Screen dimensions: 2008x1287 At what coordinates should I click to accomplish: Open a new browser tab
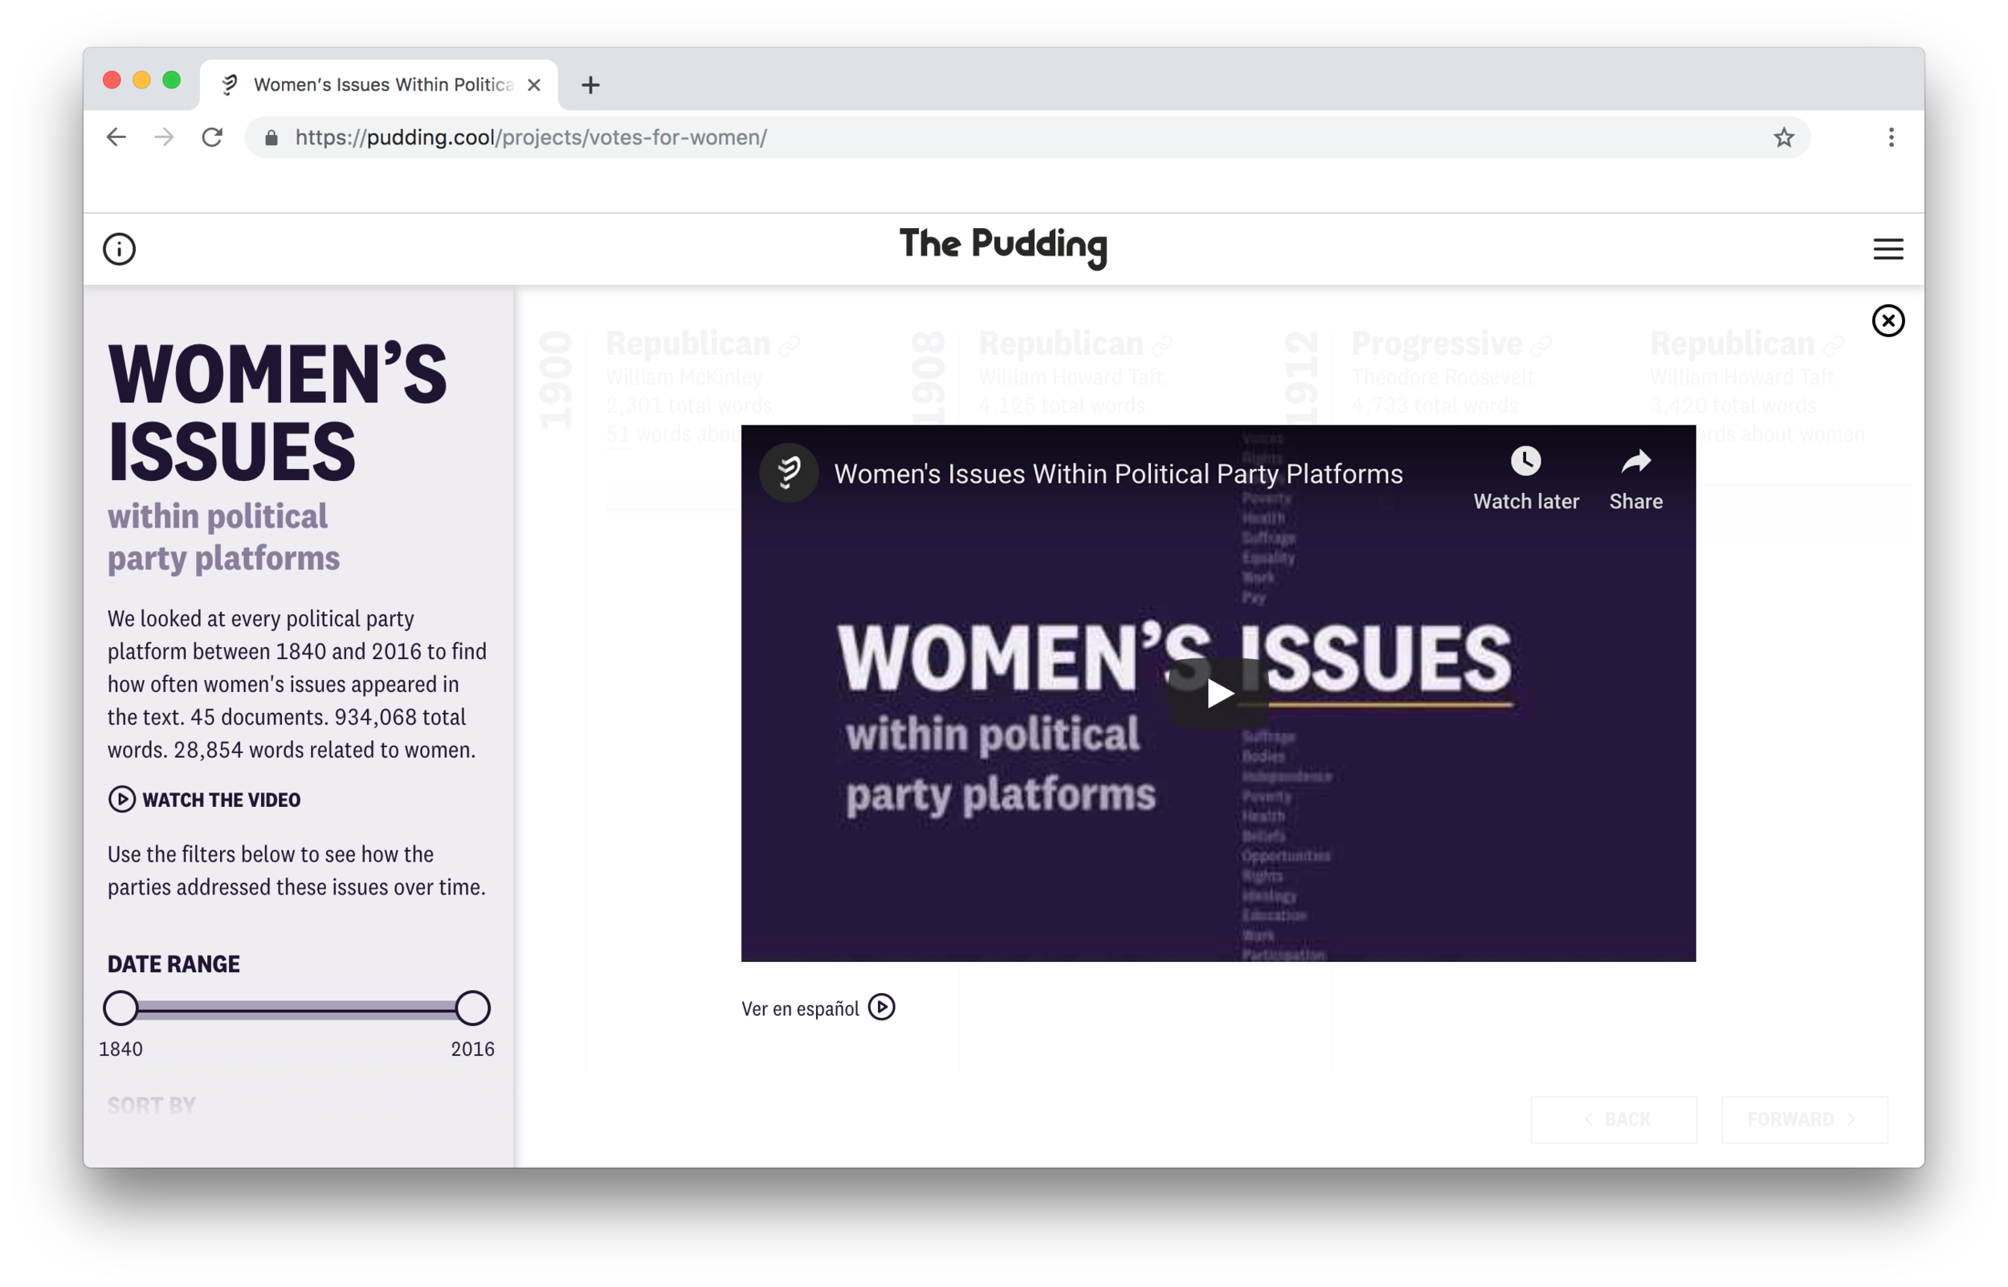(x=590, y=84)
